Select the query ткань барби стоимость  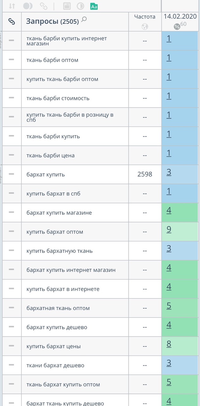58,98
